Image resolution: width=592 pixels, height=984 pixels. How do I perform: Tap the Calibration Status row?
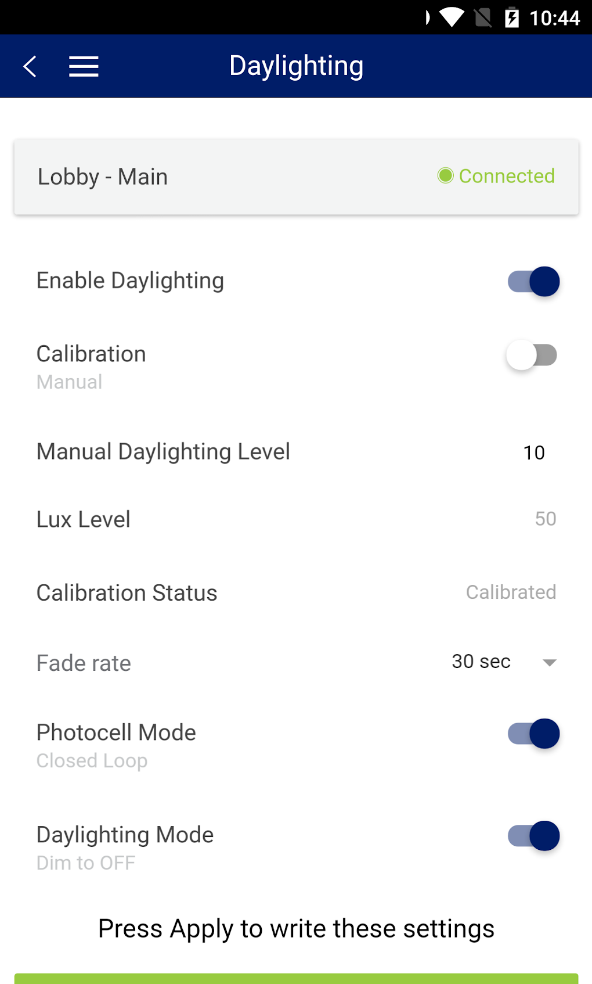[296, 592]
